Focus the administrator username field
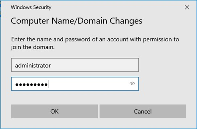Screen dimensions: 197x129 [75, 65]
